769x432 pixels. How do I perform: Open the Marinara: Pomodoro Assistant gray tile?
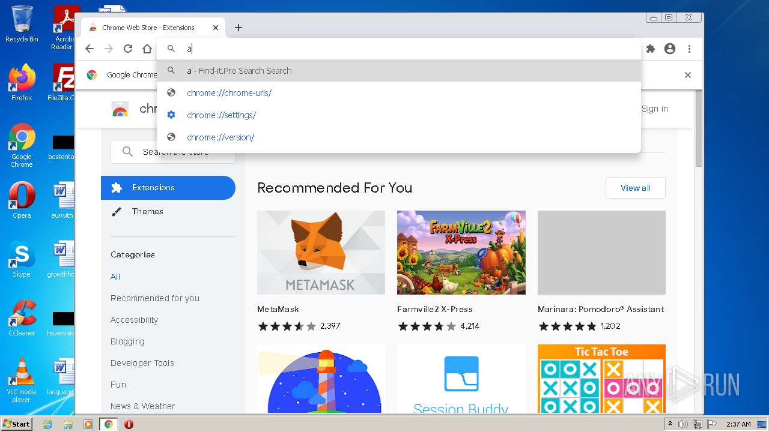pyautogui.click(x=601, y=253)
